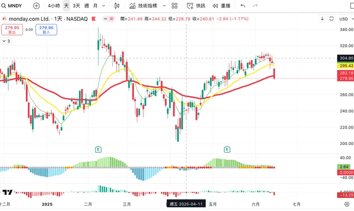
Task: Click the TradingView logo
Action: (x=8, y=192)
